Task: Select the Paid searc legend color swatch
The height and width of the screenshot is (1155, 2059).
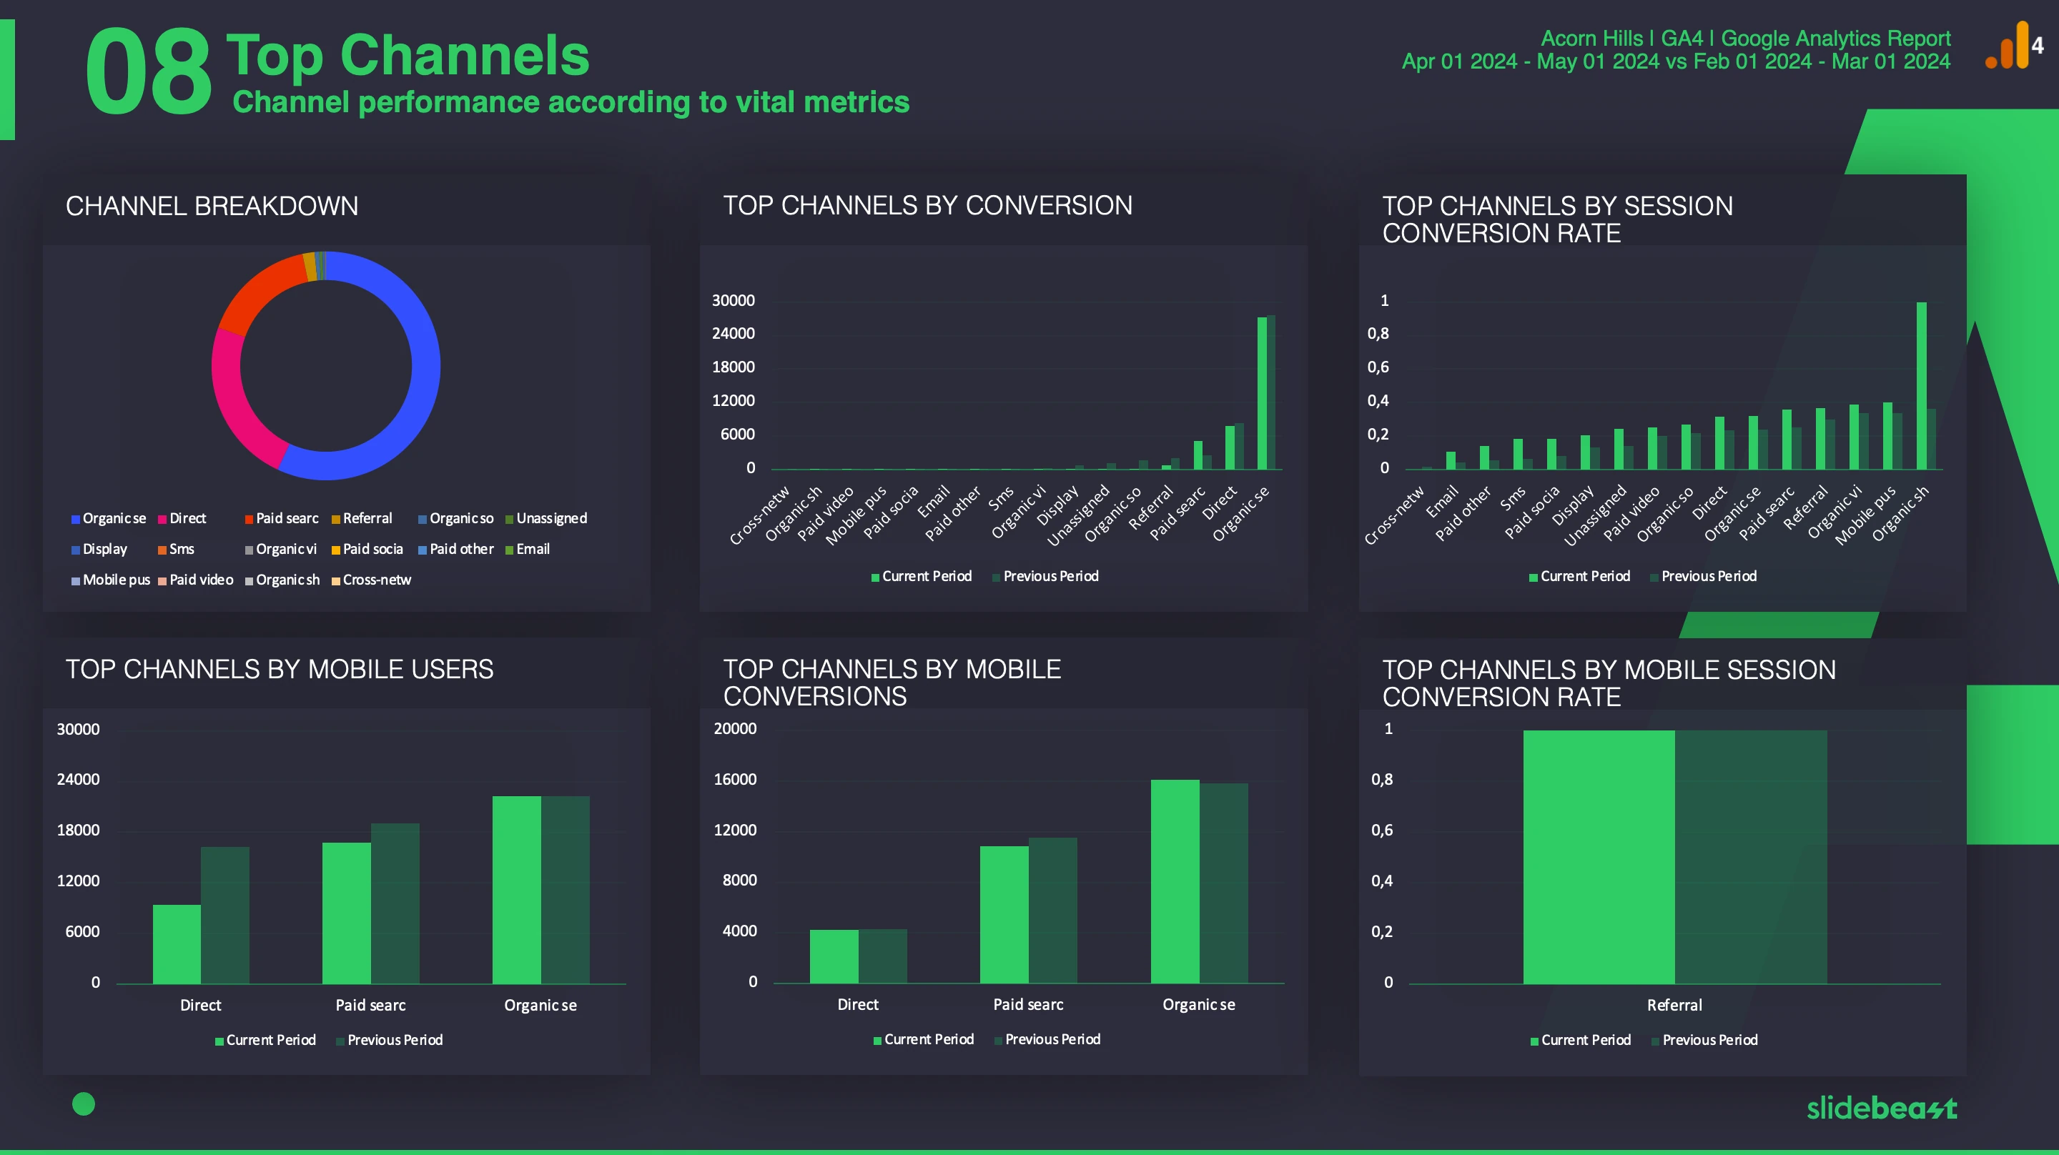Action: pyautogui.click(x=249, y=520)
